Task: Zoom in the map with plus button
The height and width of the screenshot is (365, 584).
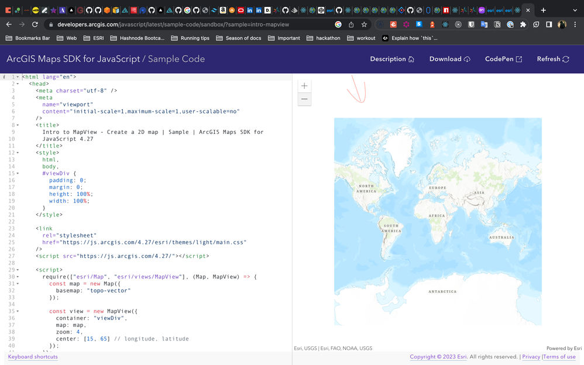Action: coord(304,86)
